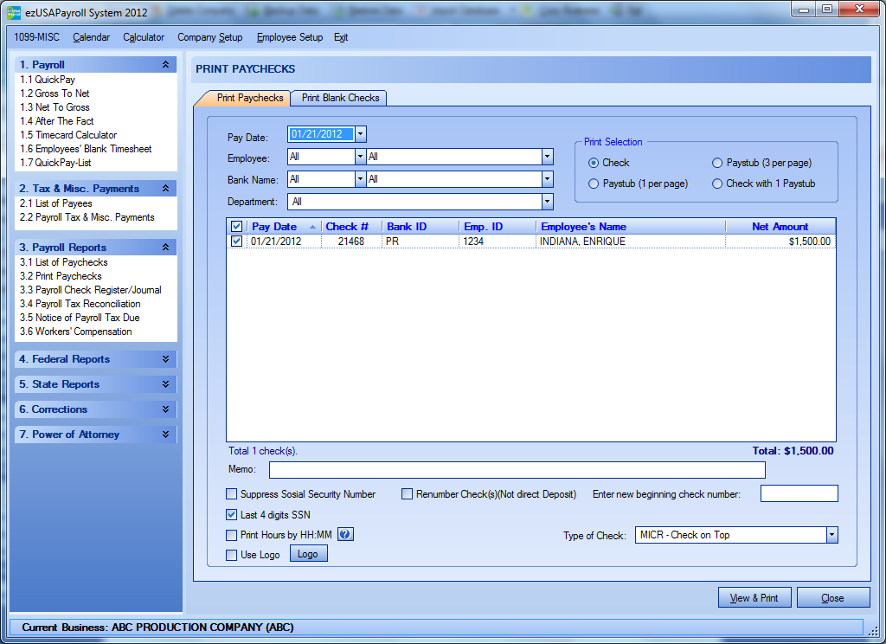Open the Pay Date dropdown

tap(361, 134)
